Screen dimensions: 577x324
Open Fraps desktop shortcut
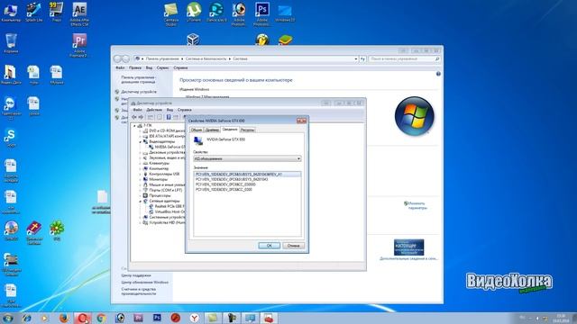pos(56,12)
